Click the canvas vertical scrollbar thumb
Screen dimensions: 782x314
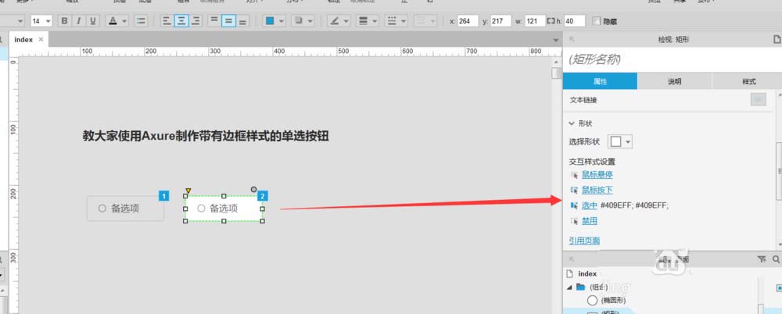coord(556,73)
